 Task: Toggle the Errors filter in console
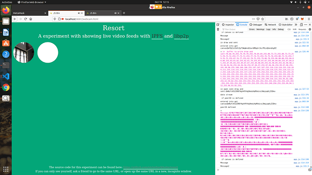click(252, 29)
